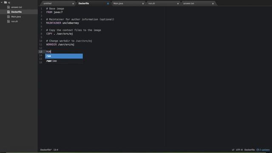Open run.sh from the sidebar
272x153 pixels.
tap(14, 21)
